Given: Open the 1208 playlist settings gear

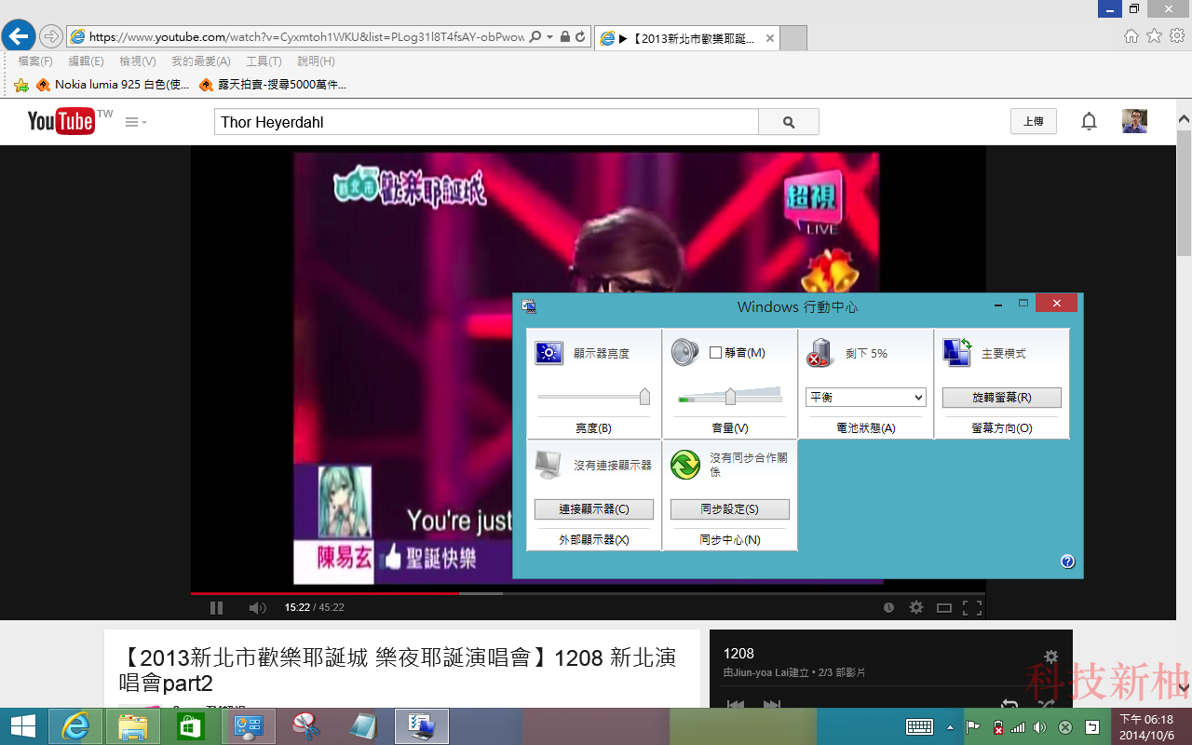Looking at the screenshot, I should [x=1050, y=657].
